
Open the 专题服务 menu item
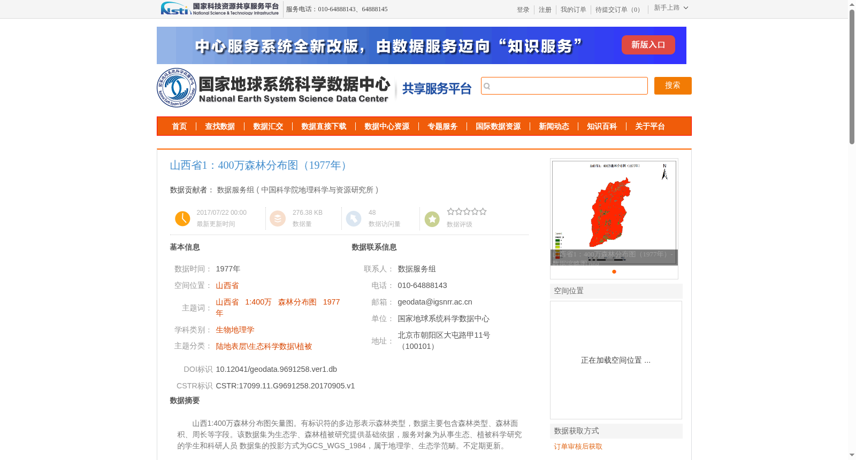442,127
